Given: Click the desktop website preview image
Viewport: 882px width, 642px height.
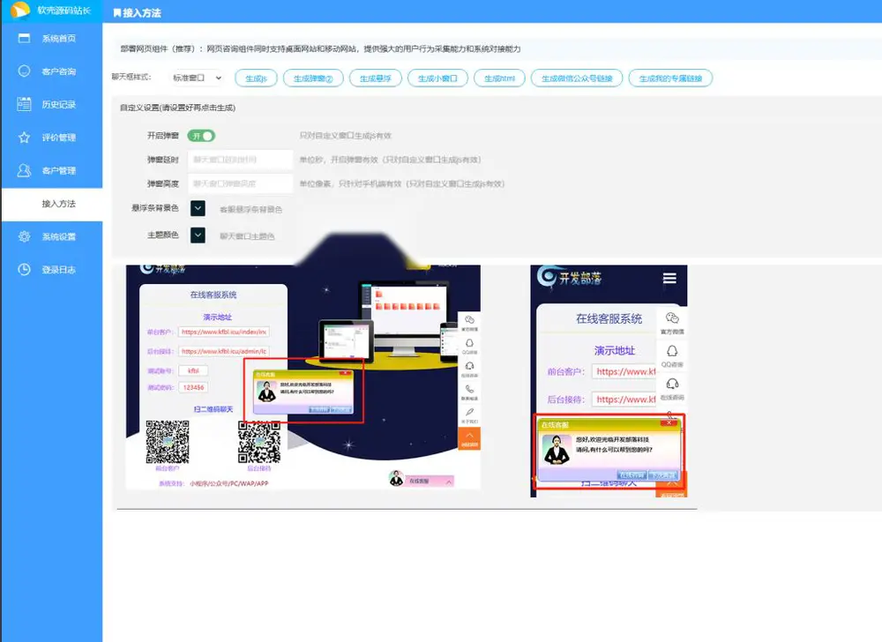Looking at the screenshot, I should pos(303,377).
